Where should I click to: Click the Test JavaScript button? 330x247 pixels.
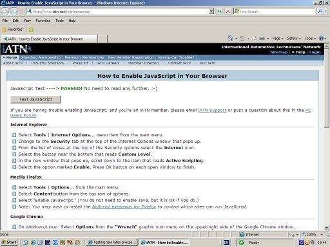(35, 99)
